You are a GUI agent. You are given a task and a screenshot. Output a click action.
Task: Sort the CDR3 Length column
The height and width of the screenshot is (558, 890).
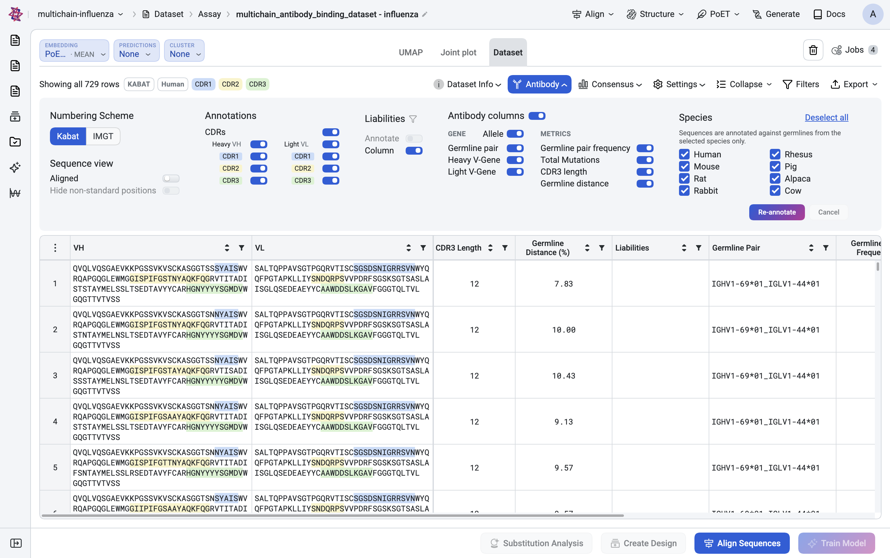(x=490, y=248)
